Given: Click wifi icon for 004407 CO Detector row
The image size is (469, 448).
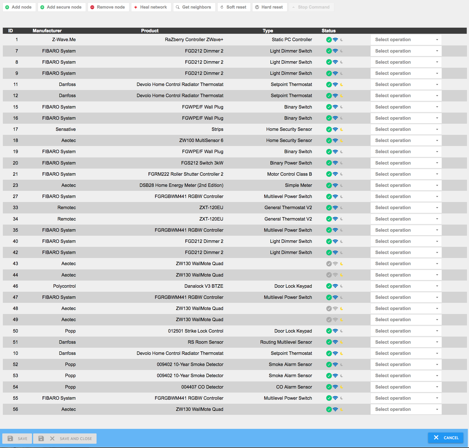Looking at the screenshot, I should [x=335, y=387].
